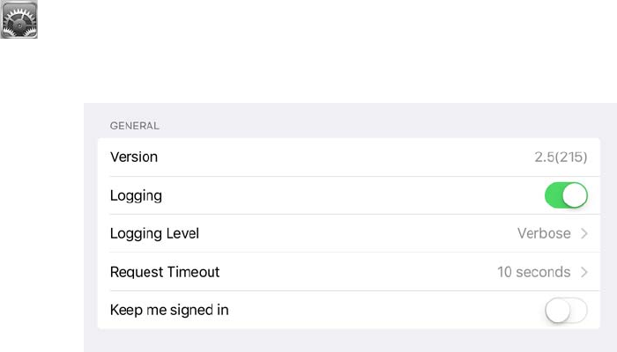Tap the Logging text label
Viewport: 617px width, 352px height.
click(136, 195)
